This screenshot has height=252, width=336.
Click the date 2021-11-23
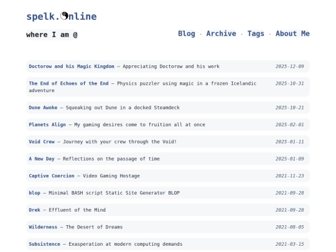(x=290, y=175)
